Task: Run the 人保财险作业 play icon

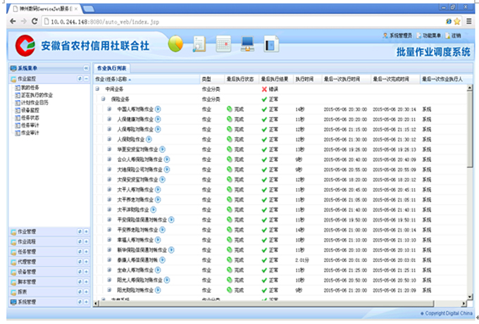Action: [149, 139]
